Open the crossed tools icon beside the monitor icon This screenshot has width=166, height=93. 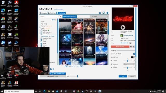click(x=100, y=13)
